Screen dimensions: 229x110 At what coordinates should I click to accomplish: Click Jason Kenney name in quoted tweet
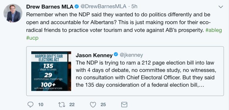pyautogui.click(x=94, y=55)
